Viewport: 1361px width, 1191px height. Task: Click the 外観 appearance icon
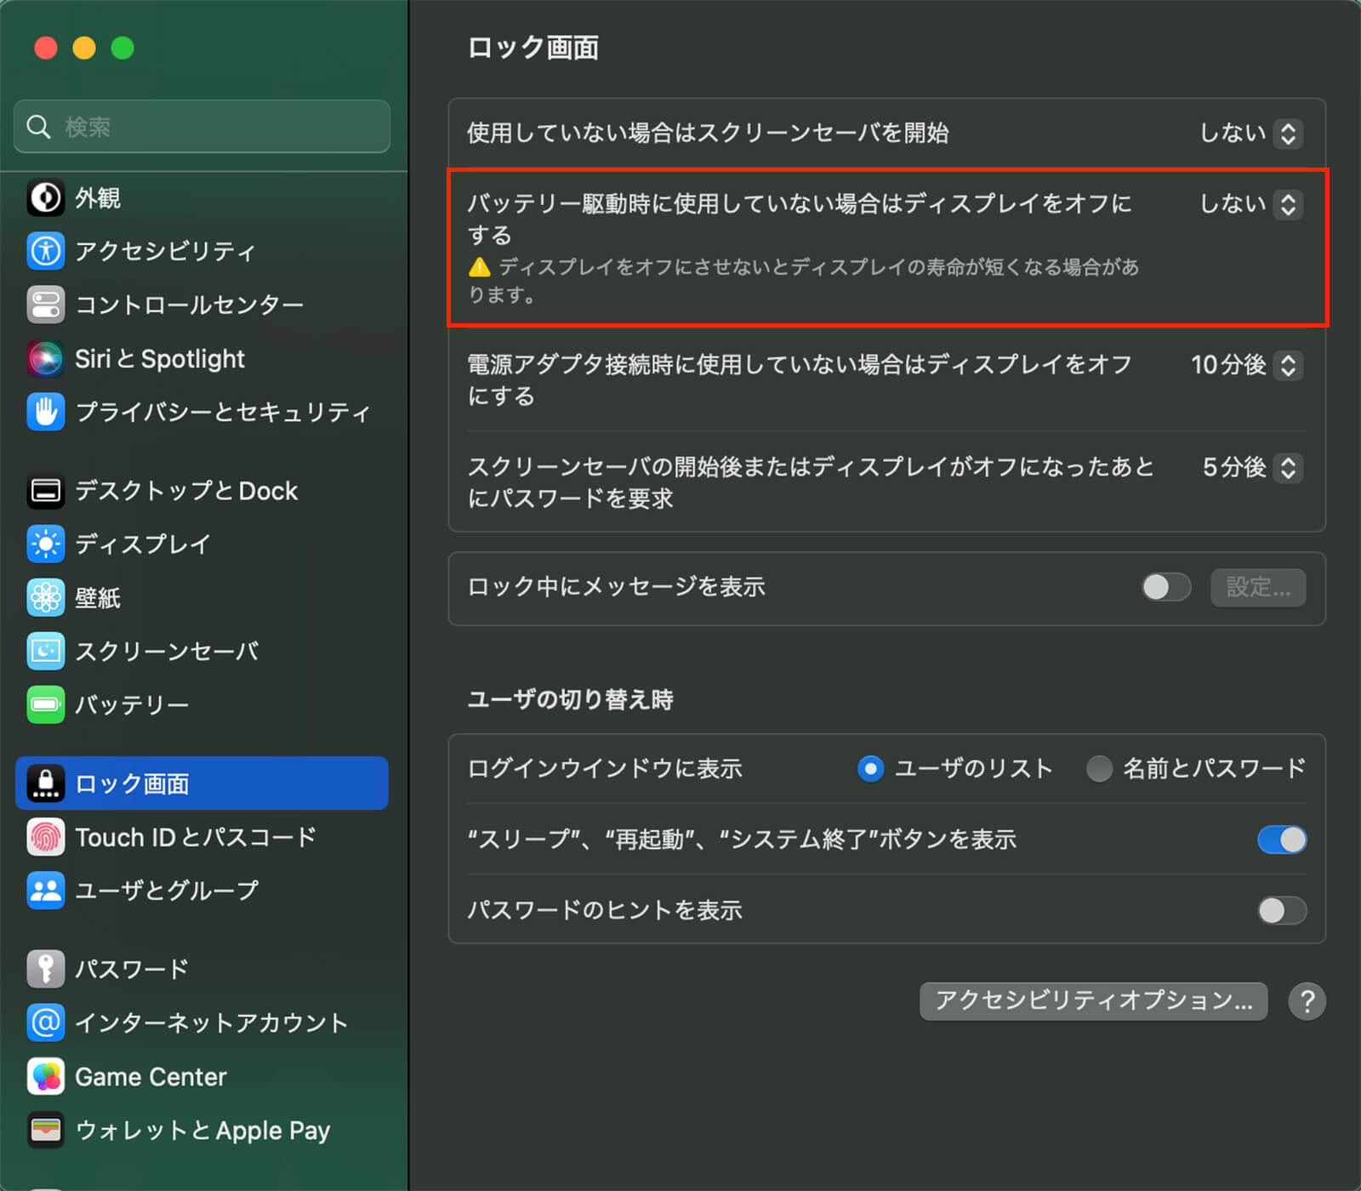pyautogui.click(x=45, y=198)
